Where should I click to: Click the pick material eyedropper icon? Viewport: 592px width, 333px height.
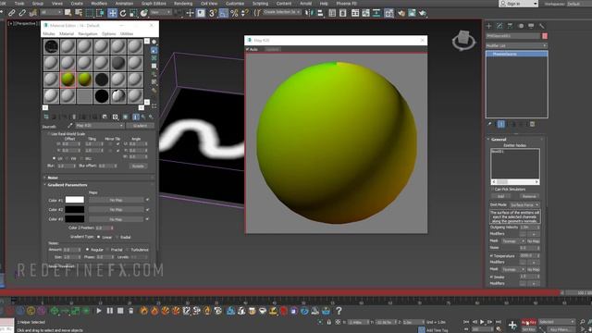(70, 126)
